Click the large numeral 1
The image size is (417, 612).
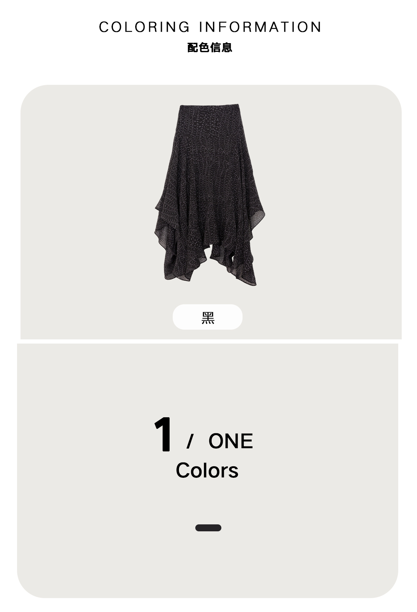point(163,435)
